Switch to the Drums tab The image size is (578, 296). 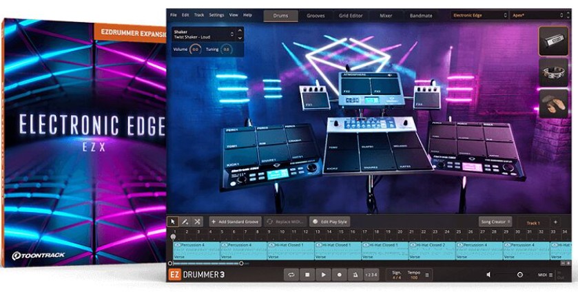(x=280, y=16)
